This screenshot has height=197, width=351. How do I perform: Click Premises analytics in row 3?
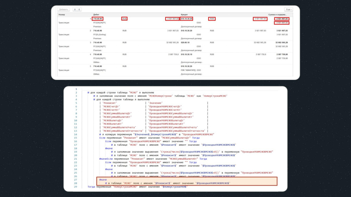click(x=97, y=51)
